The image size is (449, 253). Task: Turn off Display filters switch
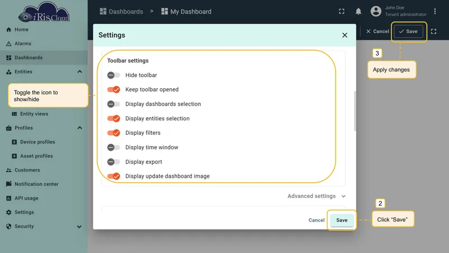[113, 133]
